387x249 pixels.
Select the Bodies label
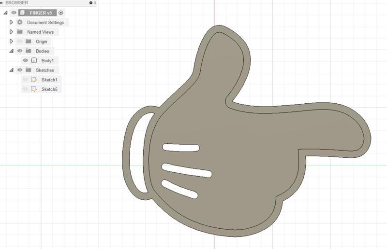tap(42, 51)
